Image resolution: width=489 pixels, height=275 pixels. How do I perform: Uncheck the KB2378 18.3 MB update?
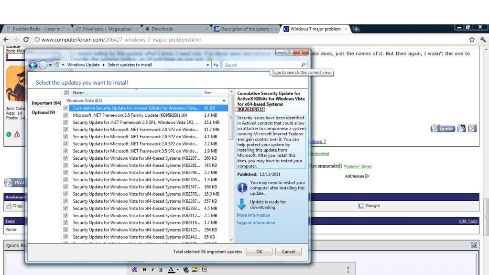point(65,194)
